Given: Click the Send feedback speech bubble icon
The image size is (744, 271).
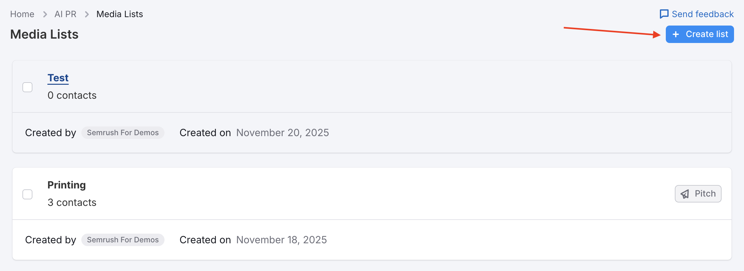Looking at the screenshot, I should pos(664,14).
